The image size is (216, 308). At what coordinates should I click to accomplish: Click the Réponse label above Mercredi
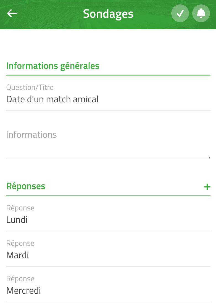coord(20,278)
